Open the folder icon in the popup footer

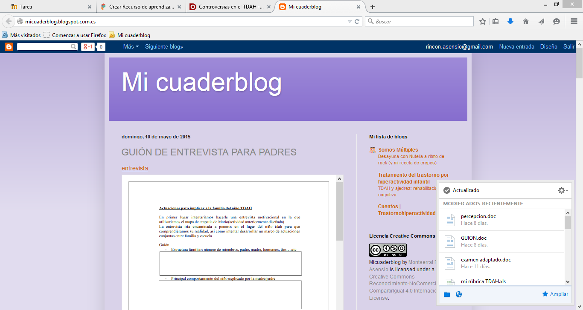(446, 294)
